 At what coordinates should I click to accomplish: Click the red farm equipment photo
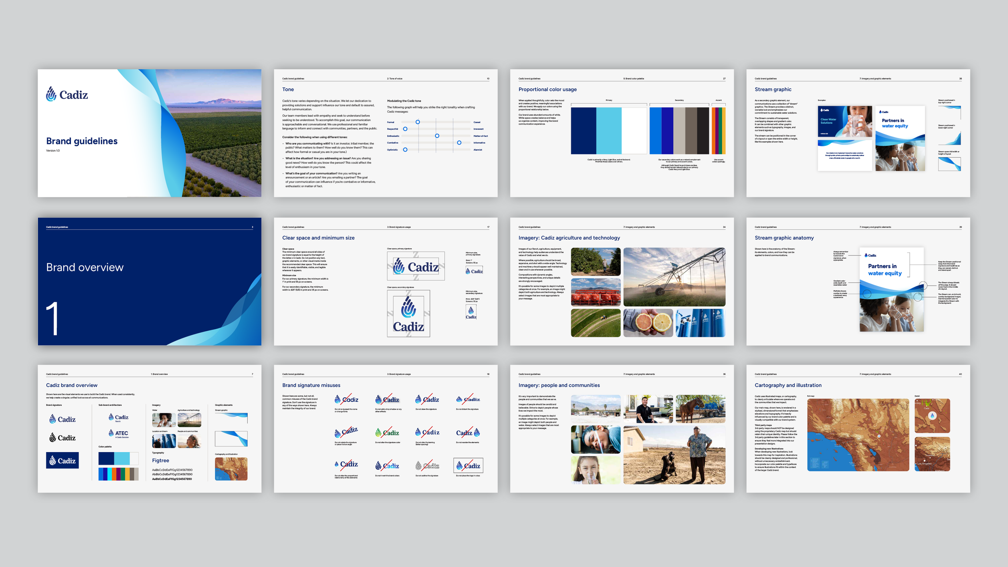click(596, 292)
